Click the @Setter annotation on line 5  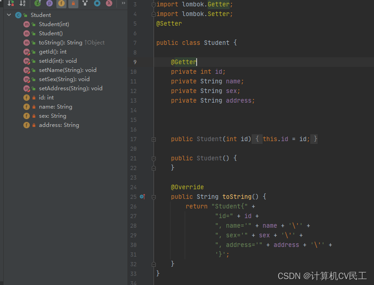[169, 24]
